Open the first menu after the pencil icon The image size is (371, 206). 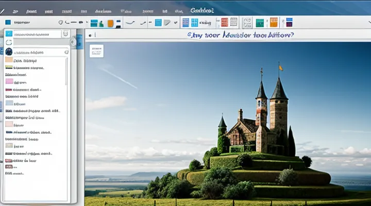pyautogui.click(x=15, y=10)
